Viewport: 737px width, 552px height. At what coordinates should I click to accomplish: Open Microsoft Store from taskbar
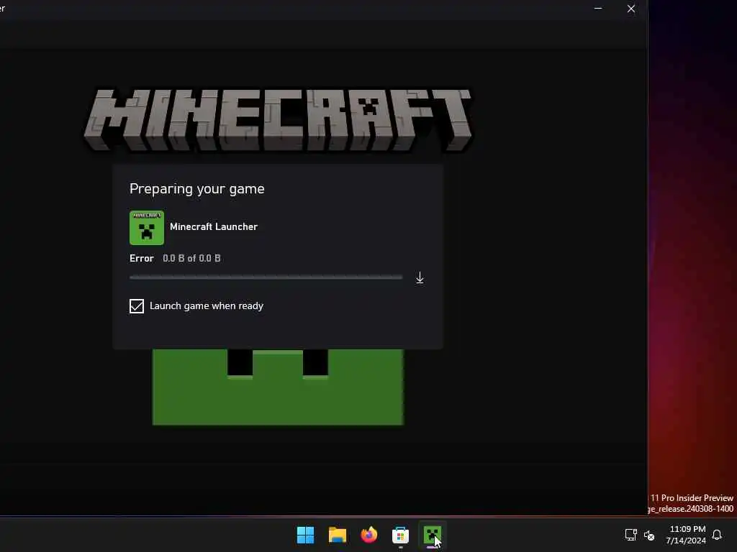[x=400, y=535]
